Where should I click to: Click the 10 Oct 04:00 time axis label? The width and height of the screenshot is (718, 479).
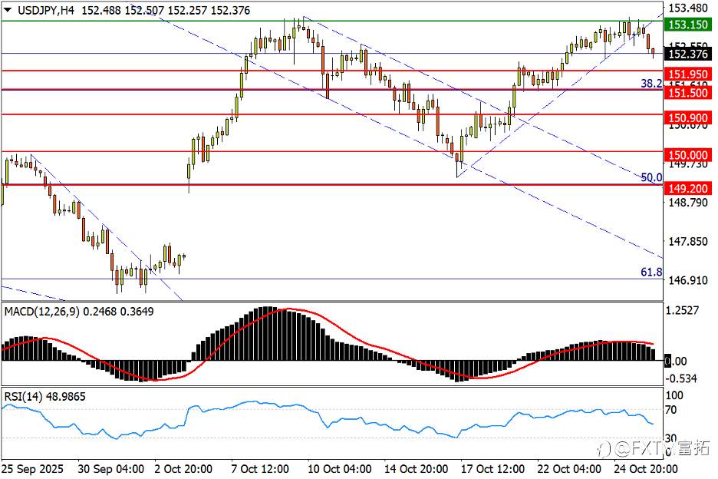[339, 469]
